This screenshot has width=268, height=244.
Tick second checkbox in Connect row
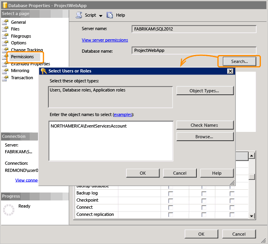click(204, 208)
